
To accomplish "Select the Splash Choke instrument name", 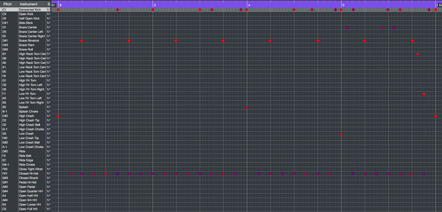I will [x=28, y=111].
